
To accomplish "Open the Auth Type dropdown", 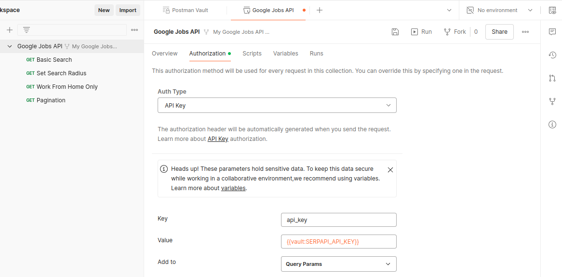I will coord(277,105).
